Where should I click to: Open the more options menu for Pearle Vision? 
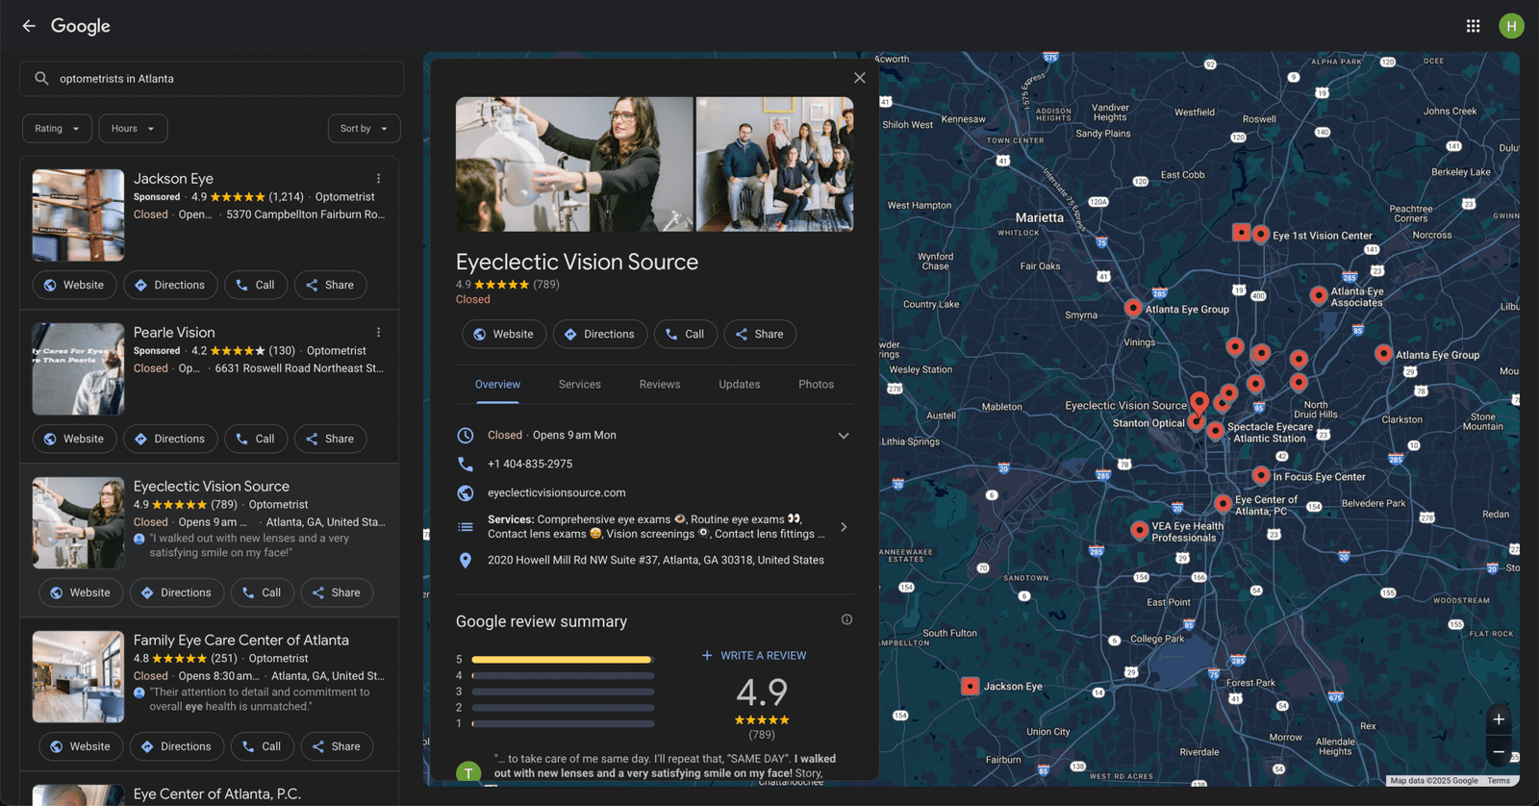(379, 333)
